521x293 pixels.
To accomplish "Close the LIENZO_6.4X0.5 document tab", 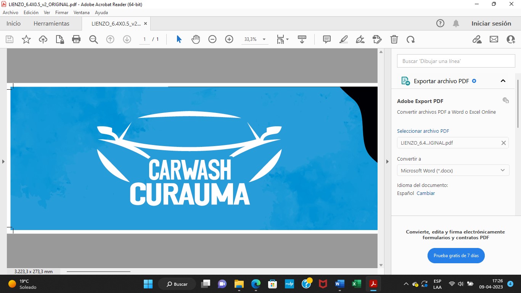I will (x=145, y=23).
